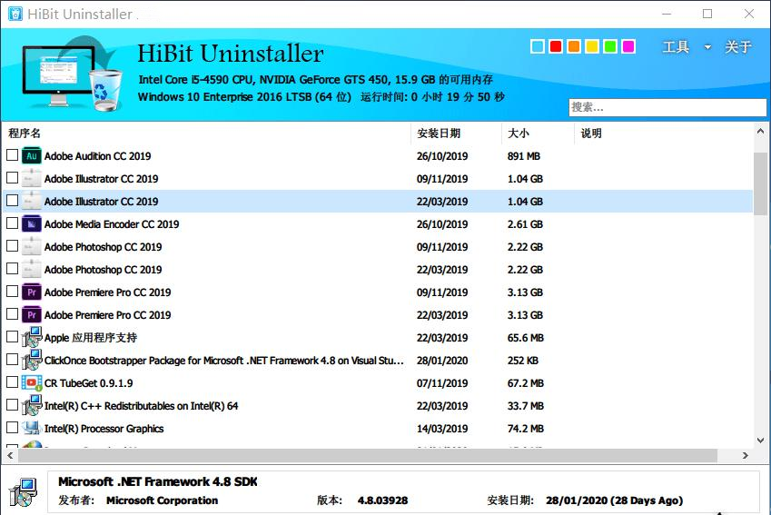The width and height of the screenshot is (771, 515).
Task: Click Microsoft .NET Framework 4.8 SDK title
Action: pos(157,481)
